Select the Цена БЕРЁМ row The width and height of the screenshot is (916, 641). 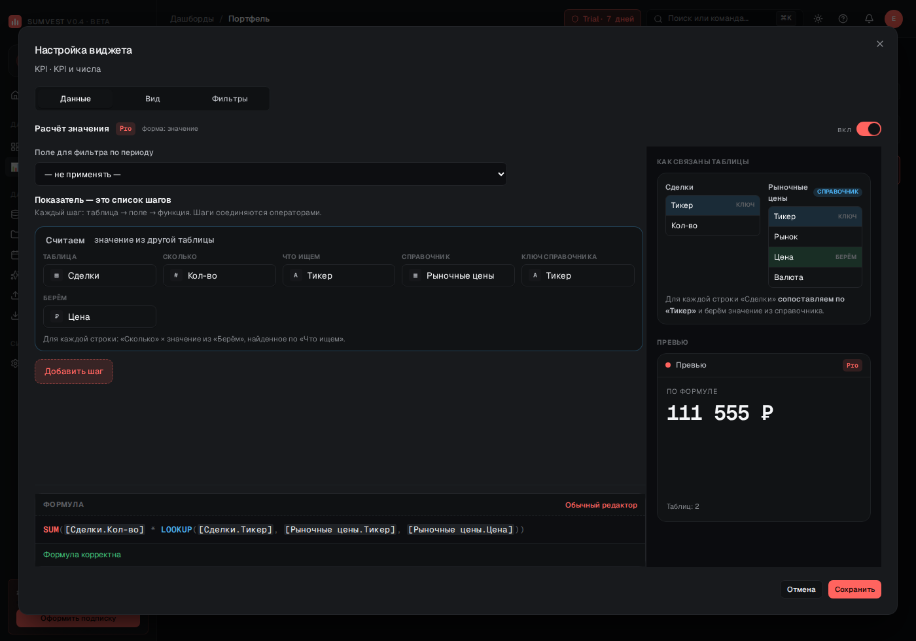pyautogui.click(x=815, y=257)
